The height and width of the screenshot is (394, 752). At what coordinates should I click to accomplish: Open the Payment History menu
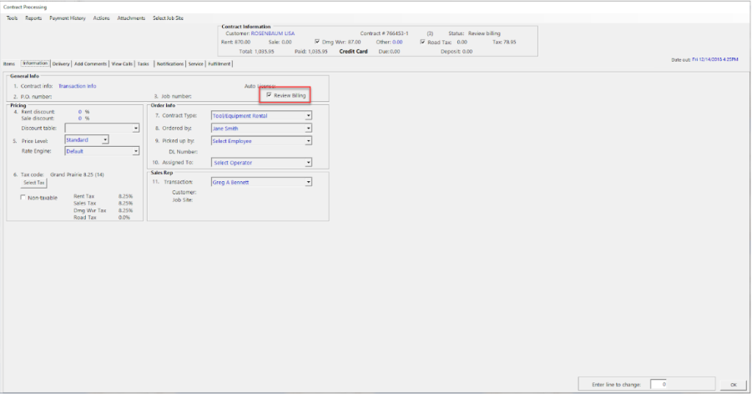(67, 18)
